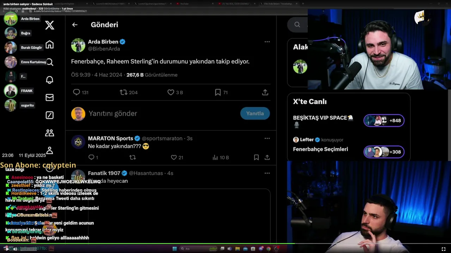
Task: Open the Grok icon in sidebar
Action: click(x=50, y=115)
